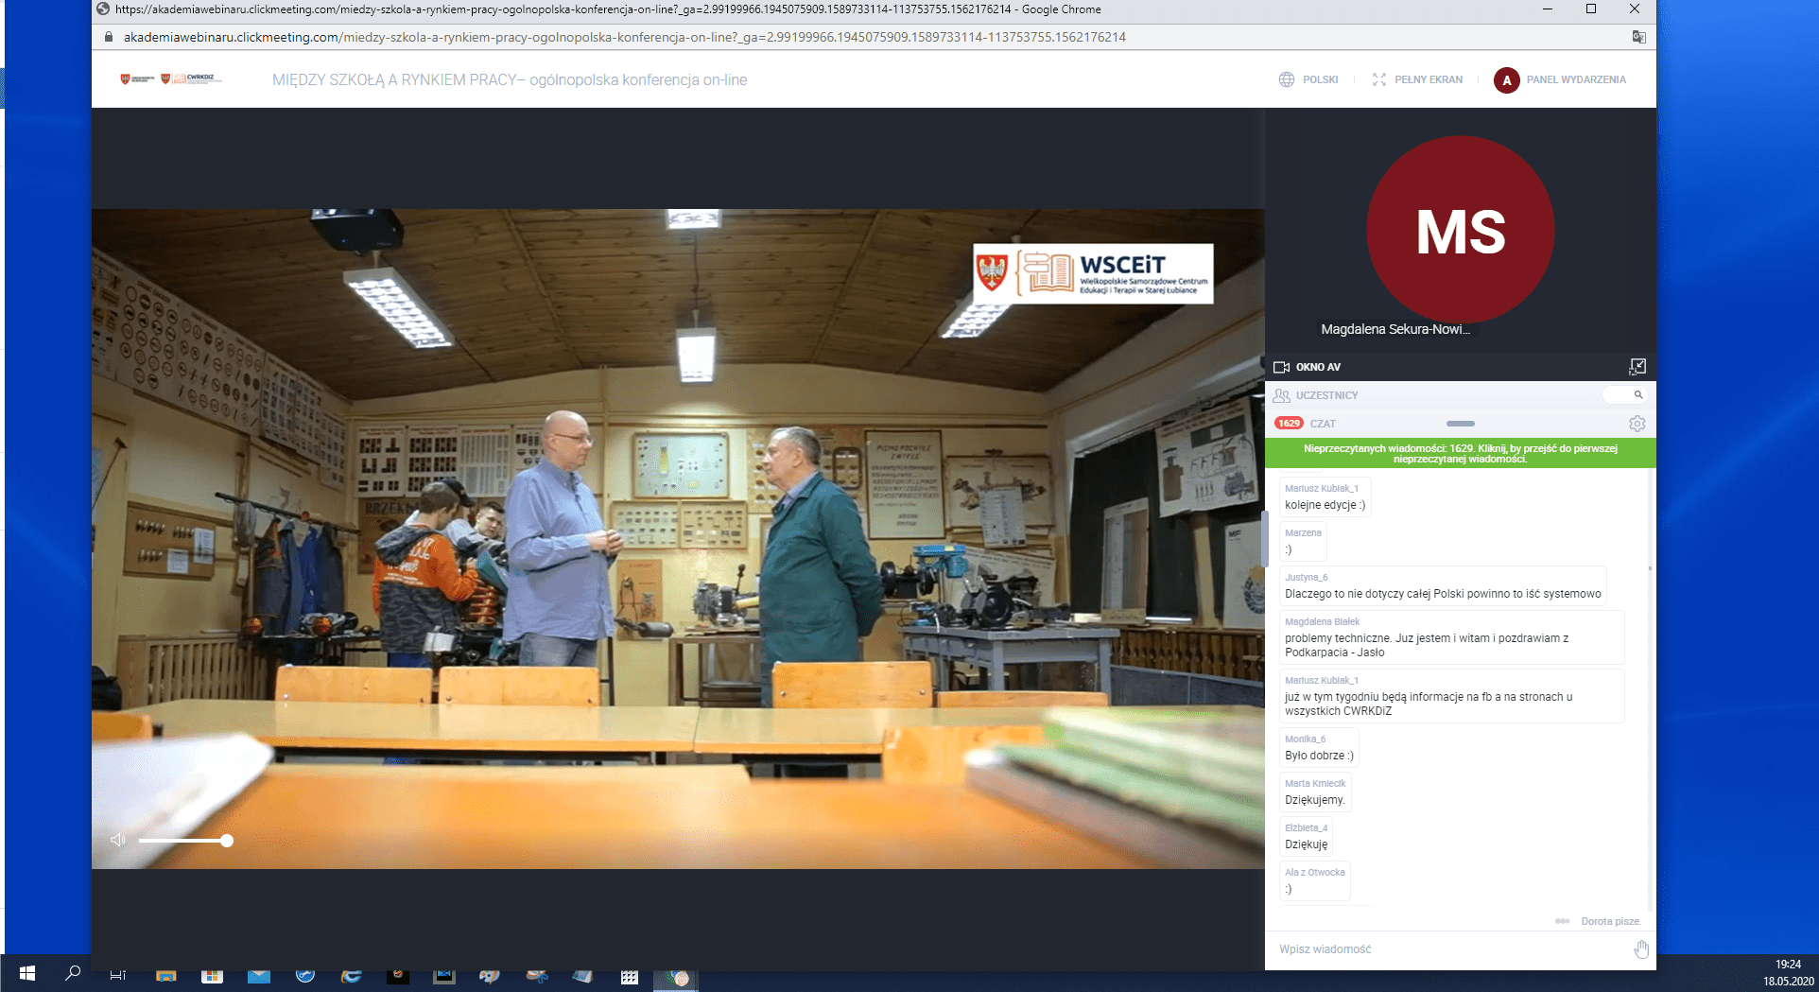Click the volume slider handle
This screenshot has height=992, width=1819.
[x=227, y=841]
